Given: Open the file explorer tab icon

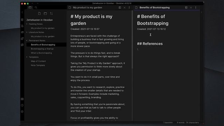Looking at the screenshot, I should [x=30, y=7].
